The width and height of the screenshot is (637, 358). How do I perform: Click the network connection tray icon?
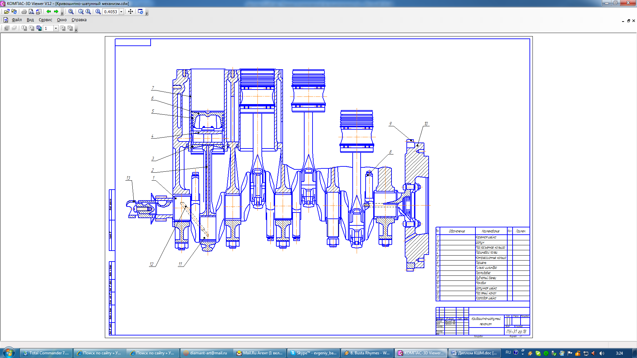[x=586, y=353]
